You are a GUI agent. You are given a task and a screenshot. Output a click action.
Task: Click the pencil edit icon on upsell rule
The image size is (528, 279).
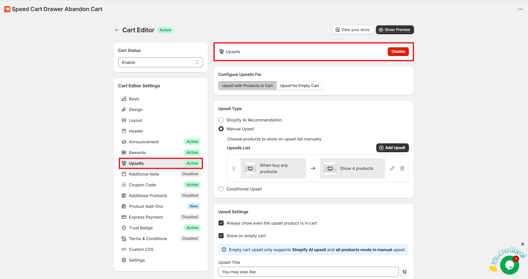[x=392, y=168]
